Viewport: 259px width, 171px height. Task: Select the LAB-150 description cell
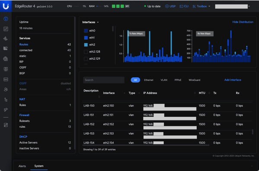[89, 106]
